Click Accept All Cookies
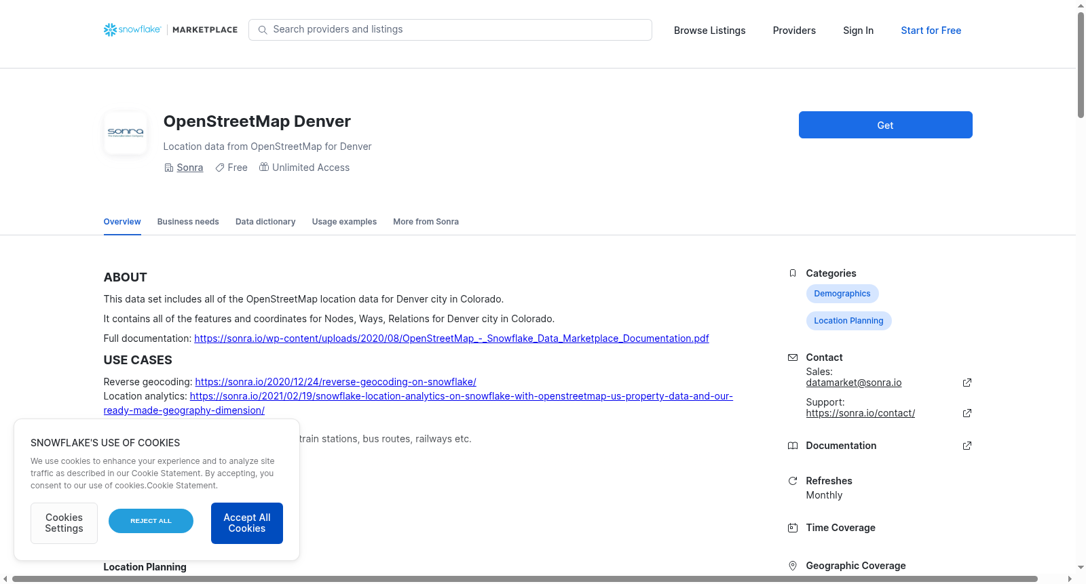Image resolution: width=1086 pixels, height=584 pixels. (x=247, y=523)
